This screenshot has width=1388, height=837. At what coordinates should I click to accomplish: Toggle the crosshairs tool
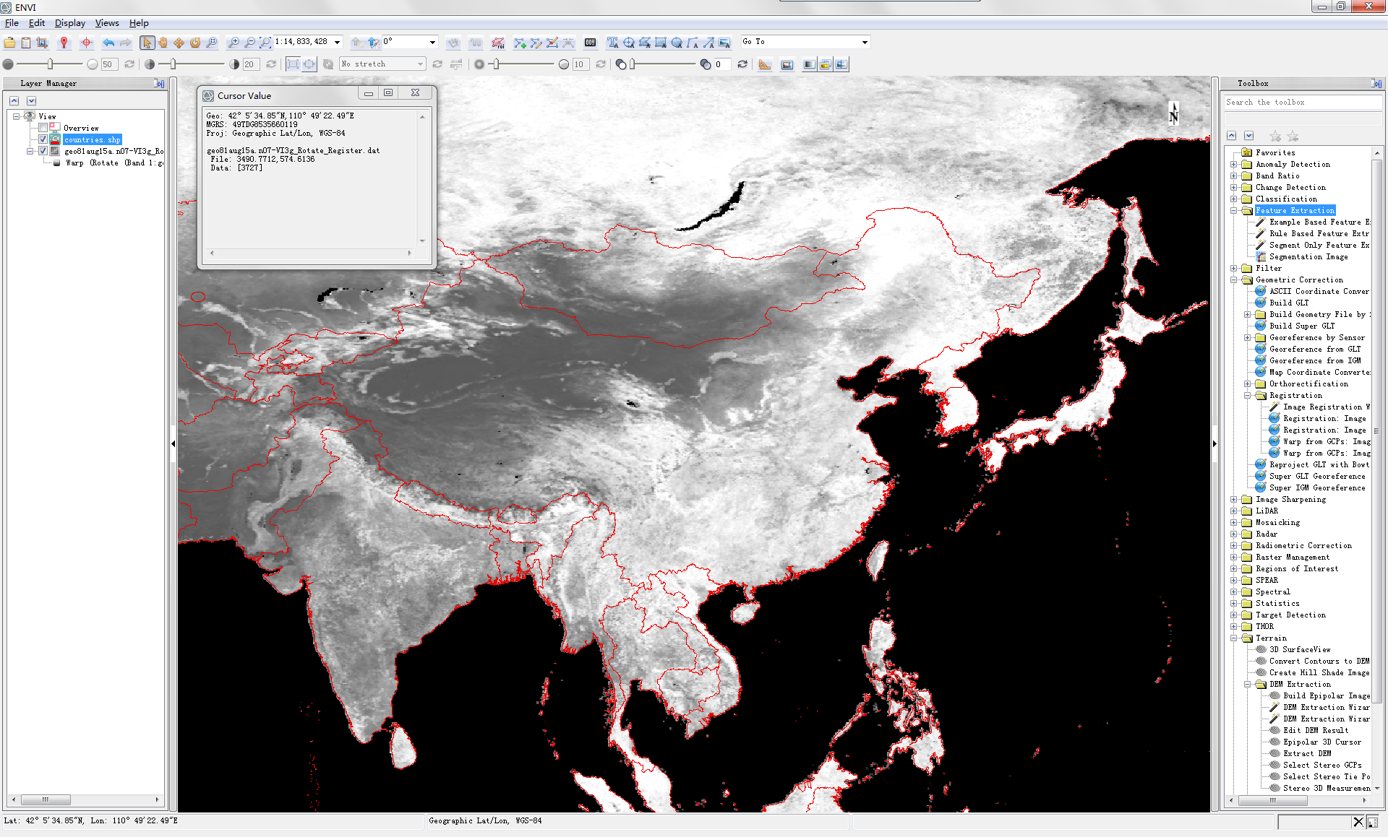coord(86,43)
